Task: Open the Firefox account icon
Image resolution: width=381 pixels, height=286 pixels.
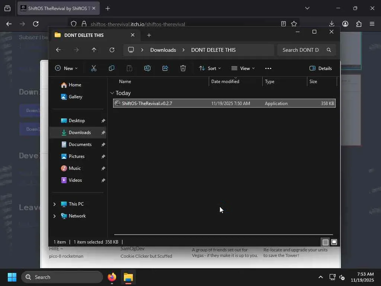Action: pos(345,24)
